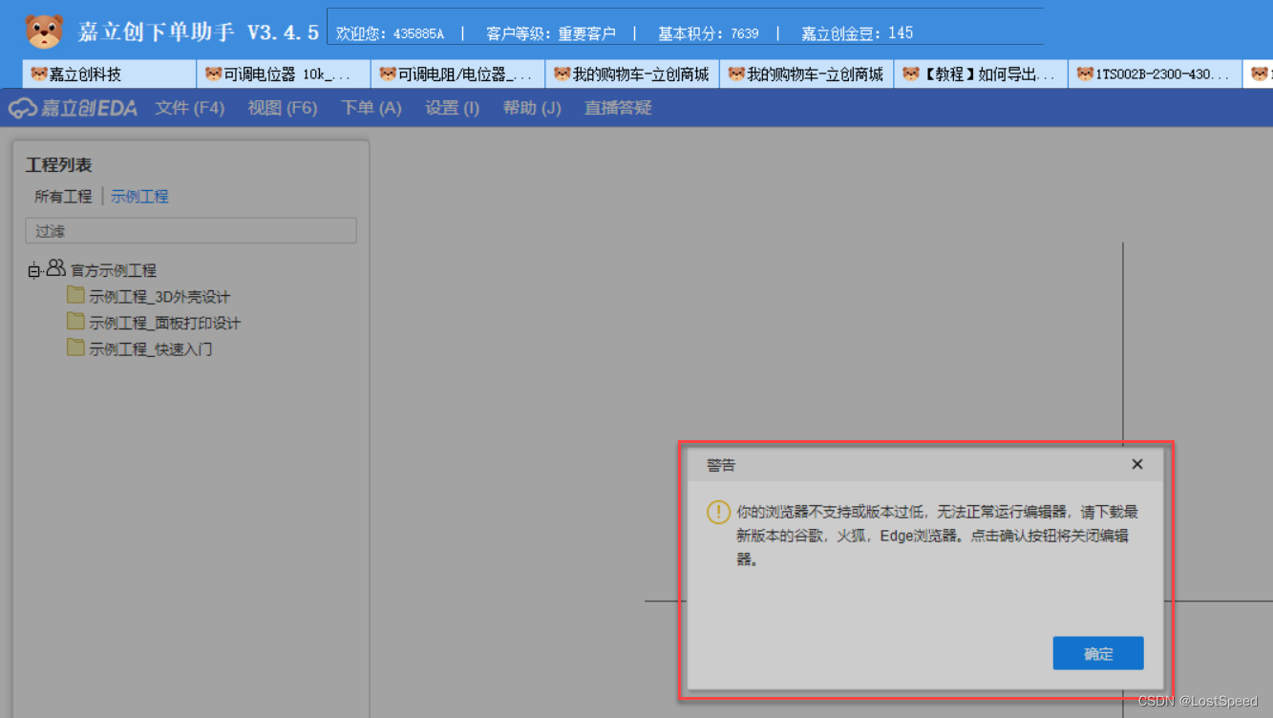Click the 确定 button in warning dialog
The image size is (1273, 718).
(1098, 654)
